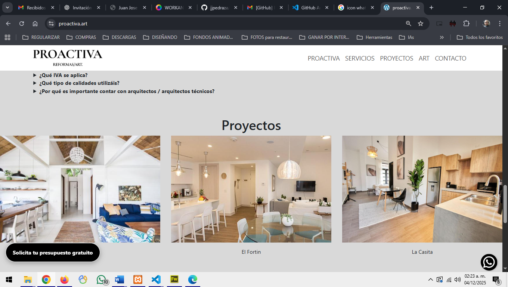
Task: Open the tab search dropdown arrow
Action: point(7,7)
